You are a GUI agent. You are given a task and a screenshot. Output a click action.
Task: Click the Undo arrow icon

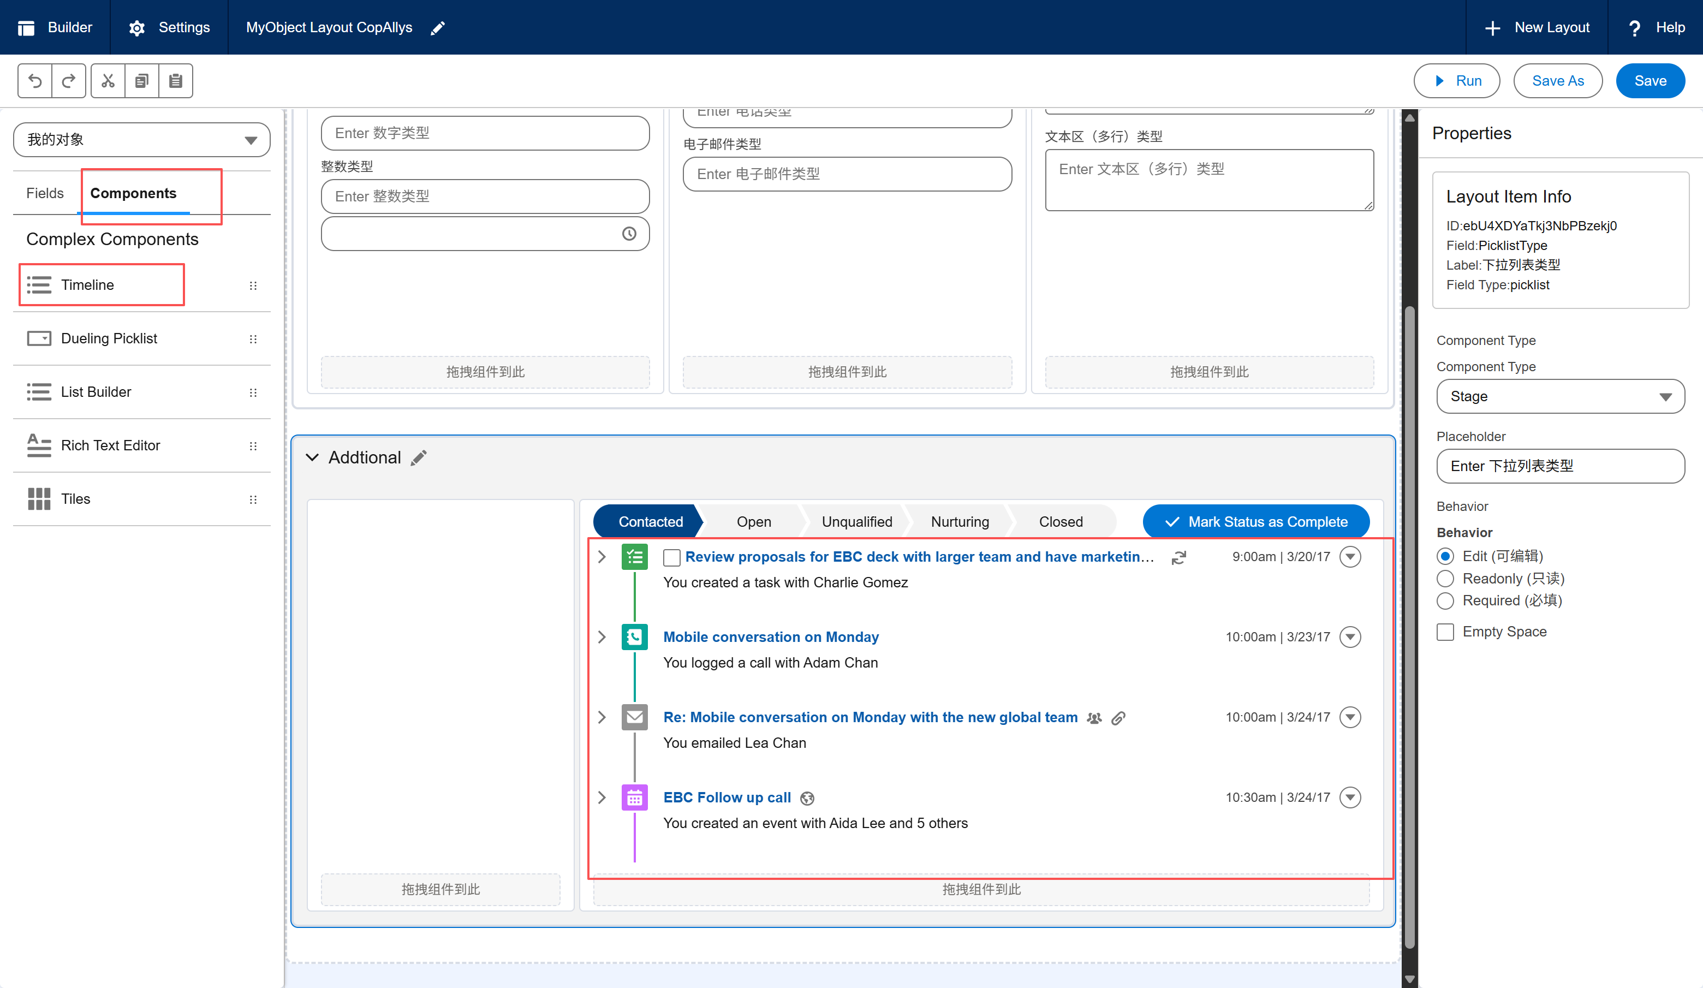click(x=35, y=81)
